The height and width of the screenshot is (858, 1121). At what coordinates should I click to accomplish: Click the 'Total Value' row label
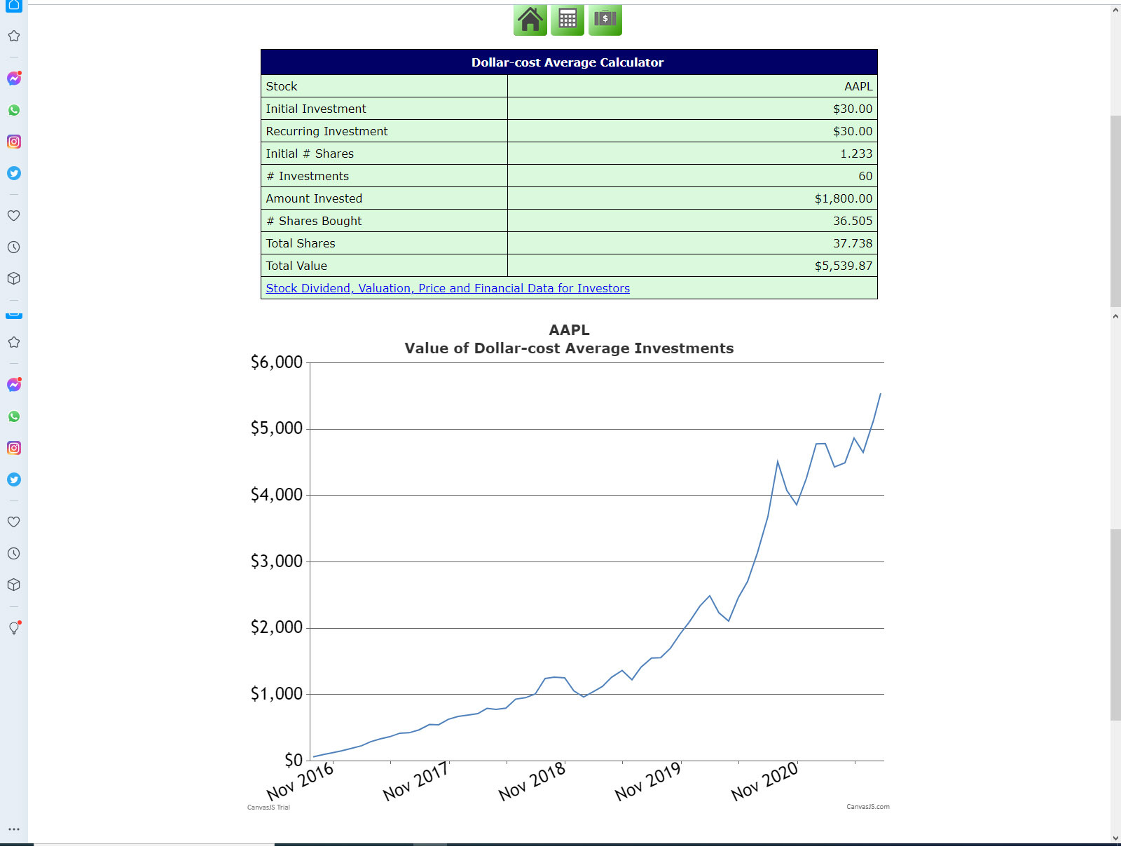click(x=296, y=266)
